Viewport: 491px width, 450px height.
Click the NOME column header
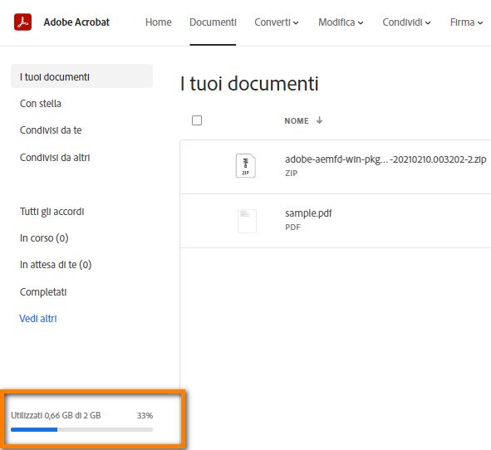pos(297,120)
